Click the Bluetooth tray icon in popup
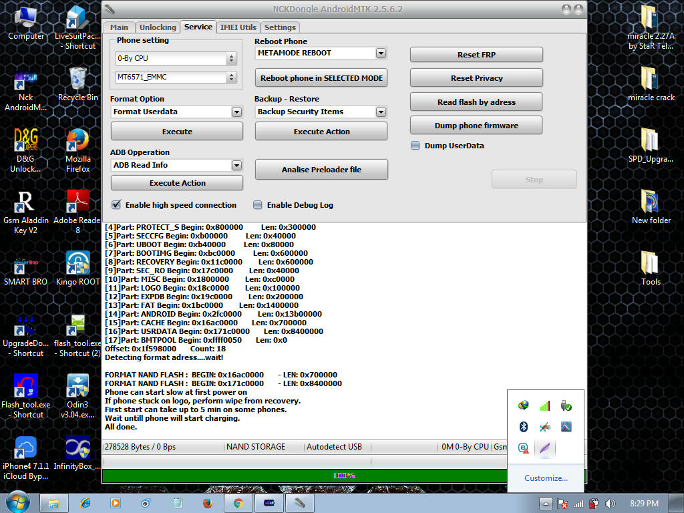This screenshot has height=513, width=684. tap(524, 427)
